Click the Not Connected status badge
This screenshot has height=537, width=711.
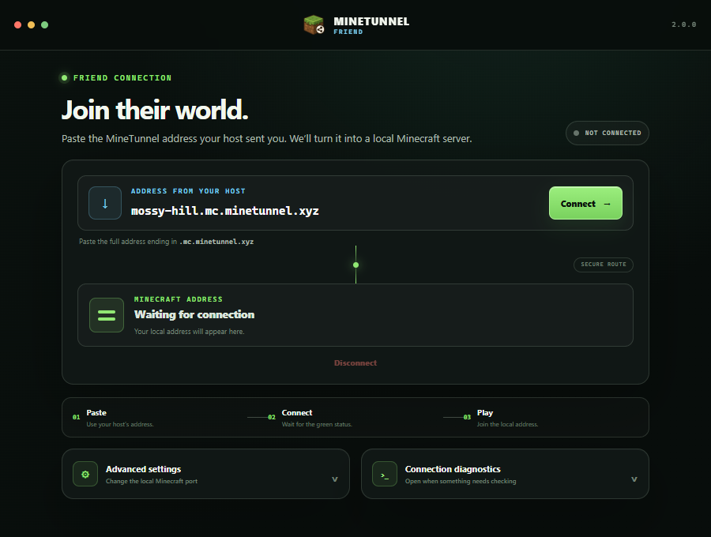pyautogui.click(x=608, y=133)
